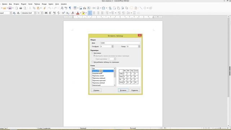Toggle the Заголовок checkbox
The height and width of the screenshot is (130, 231).
(x=93, y=53)
